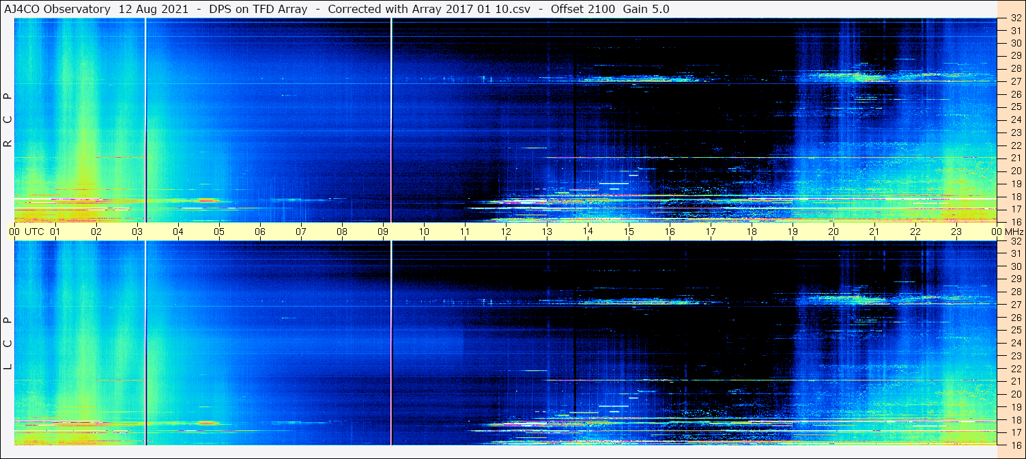Click hour "12" on the UTC time axis
The image size is (1026, 459).
click(x=506, y=232)
